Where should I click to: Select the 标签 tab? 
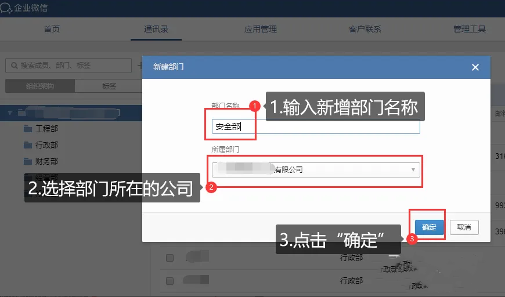pyautogui.click(x=109, y=86)
